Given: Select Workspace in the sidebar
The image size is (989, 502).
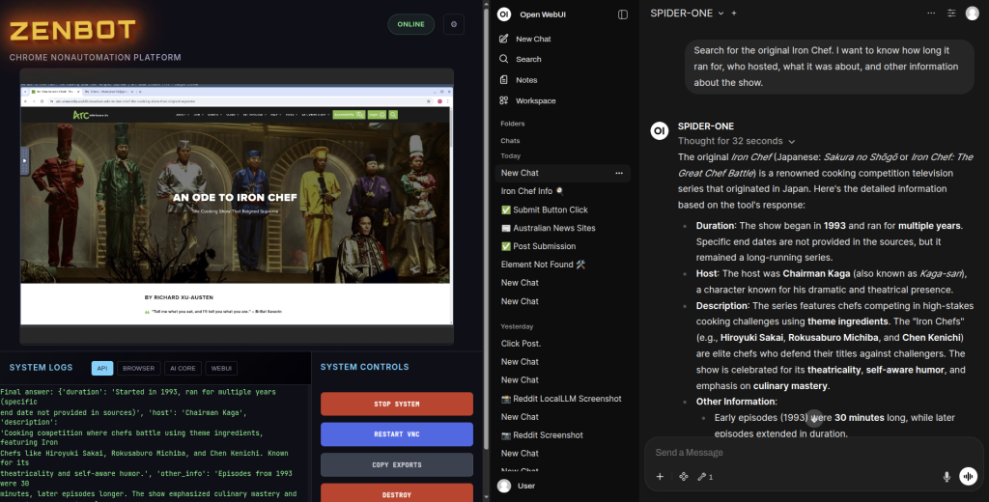Looking at the screenshot, I should [x=535, y=100].
